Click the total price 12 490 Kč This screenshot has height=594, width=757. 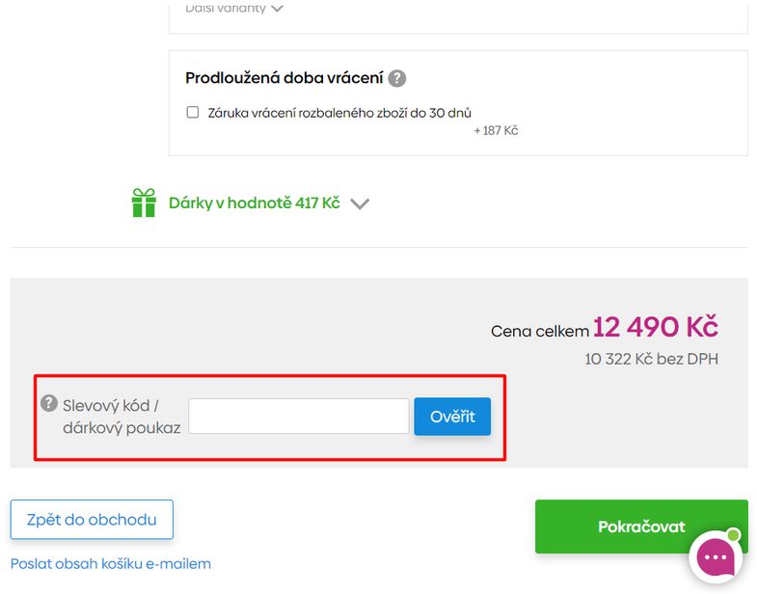655,327
